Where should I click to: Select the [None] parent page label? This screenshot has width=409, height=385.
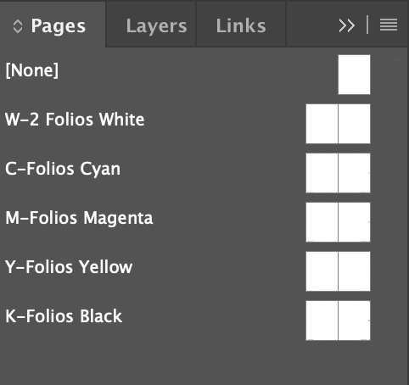click(32, 70)
